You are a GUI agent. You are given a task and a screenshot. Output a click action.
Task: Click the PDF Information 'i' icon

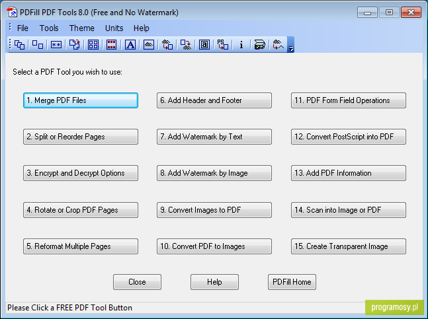(241, 44)
